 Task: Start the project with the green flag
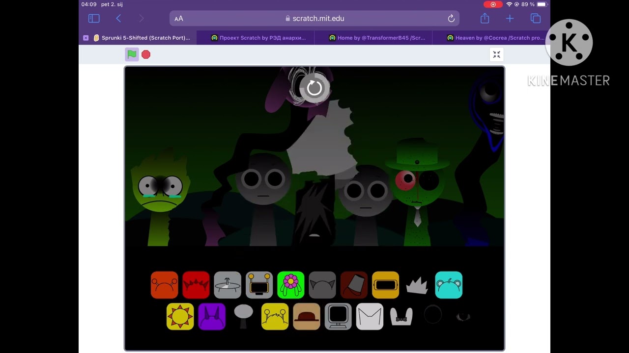point(132,54)
